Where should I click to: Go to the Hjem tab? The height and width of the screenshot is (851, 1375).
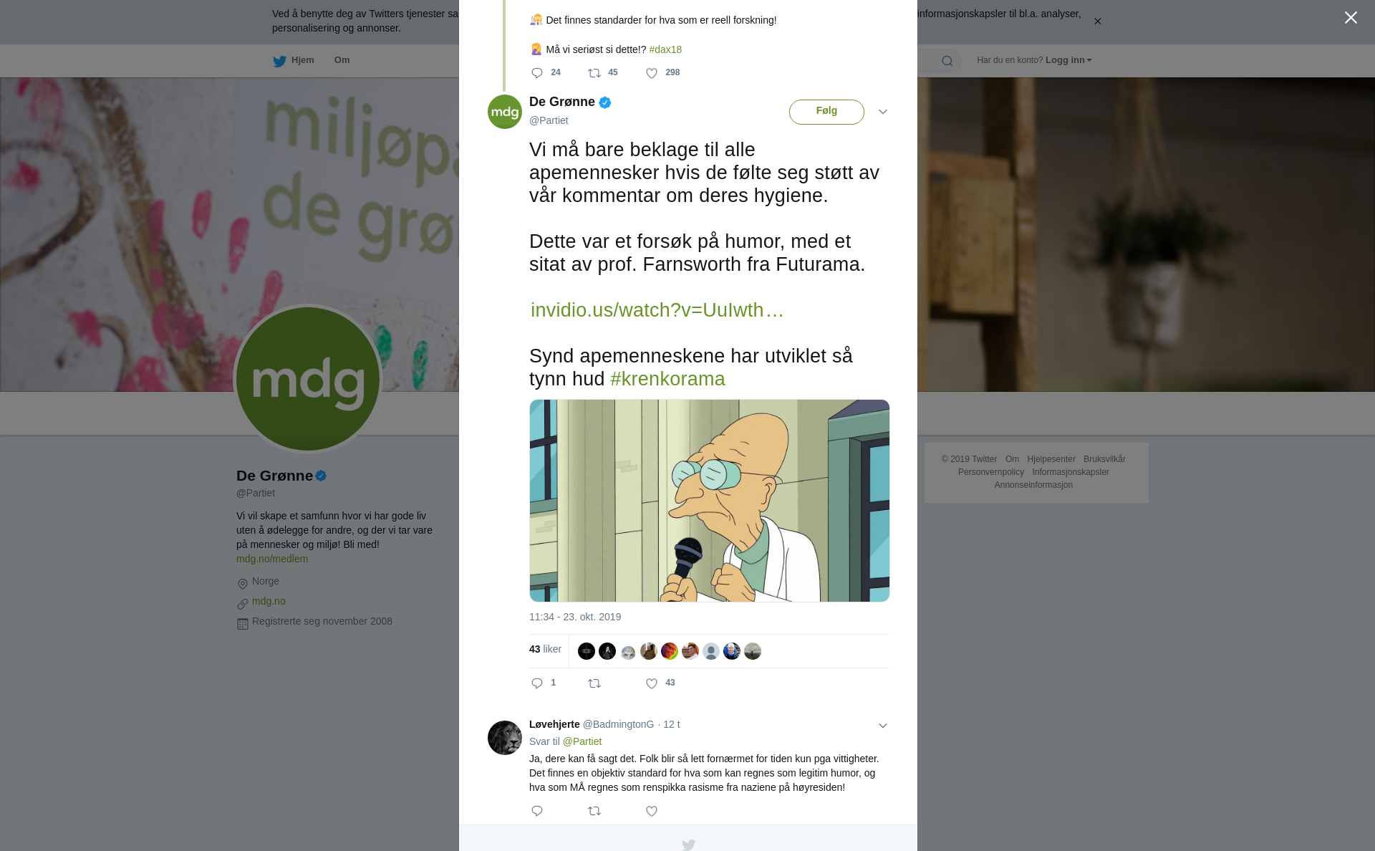[294, 61]
